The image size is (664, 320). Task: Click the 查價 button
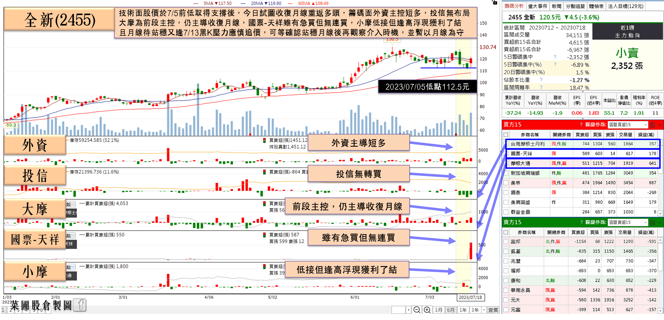point(493,310)
